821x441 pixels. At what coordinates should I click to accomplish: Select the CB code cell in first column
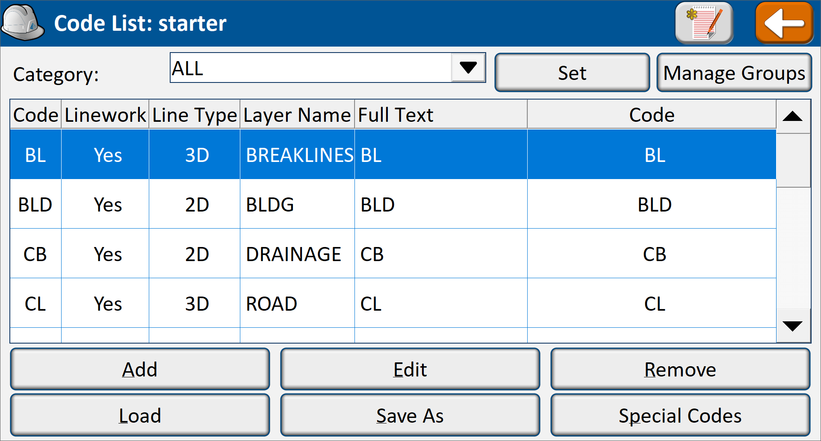[x=35, y=254]
